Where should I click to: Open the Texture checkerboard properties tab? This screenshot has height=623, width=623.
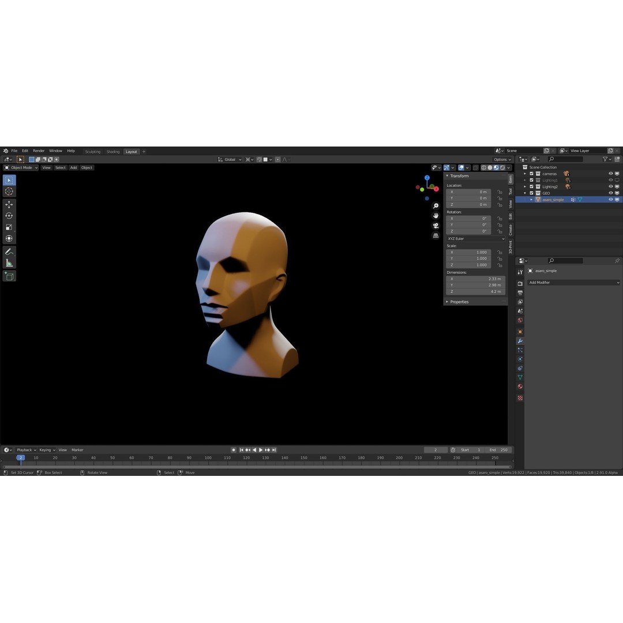pyautogui.click(x=520, y=398)
